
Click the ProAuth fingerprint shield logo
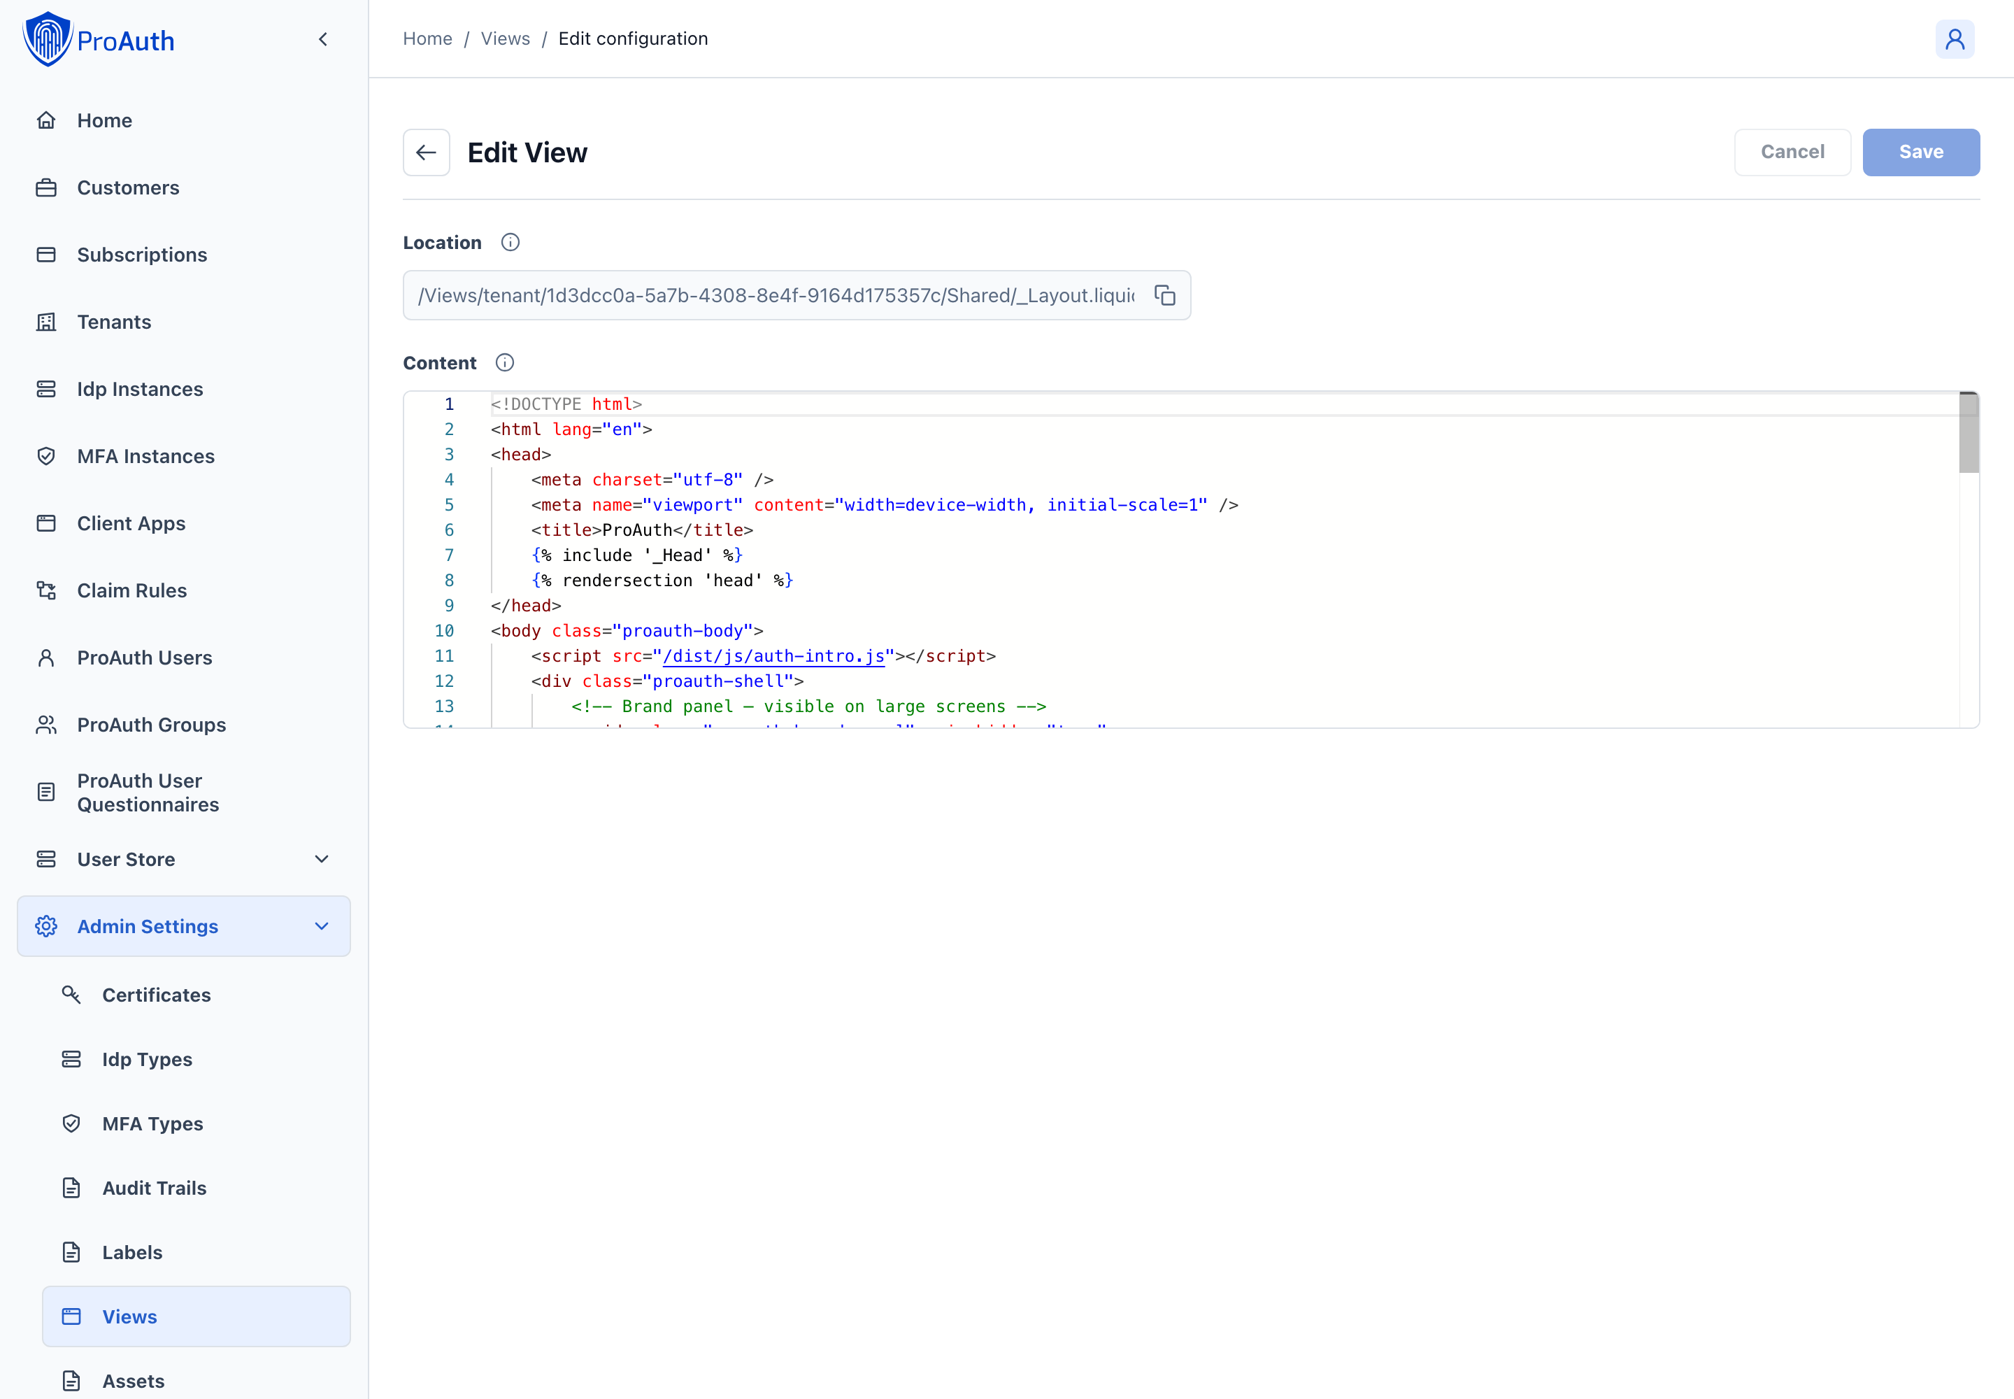click(x=48, y=38)
